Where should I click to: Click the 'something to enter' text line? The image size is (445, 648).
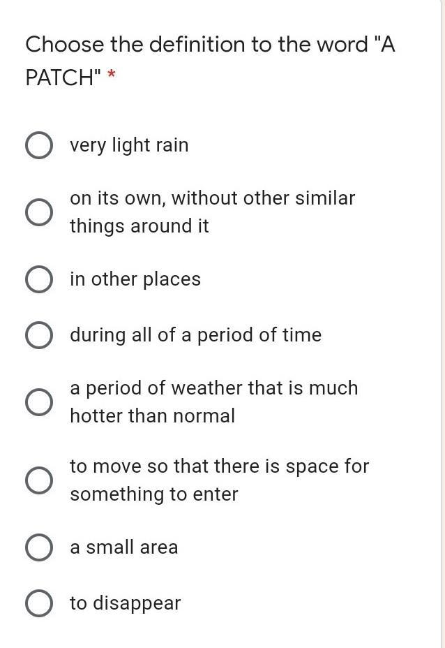pos(153,494)
